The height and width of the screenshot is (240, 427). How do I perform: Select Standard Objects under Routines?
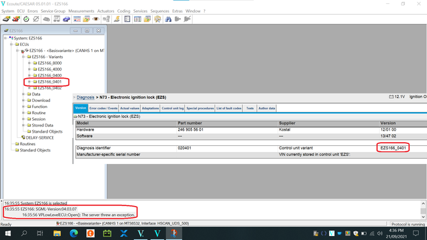click(35, 150)
